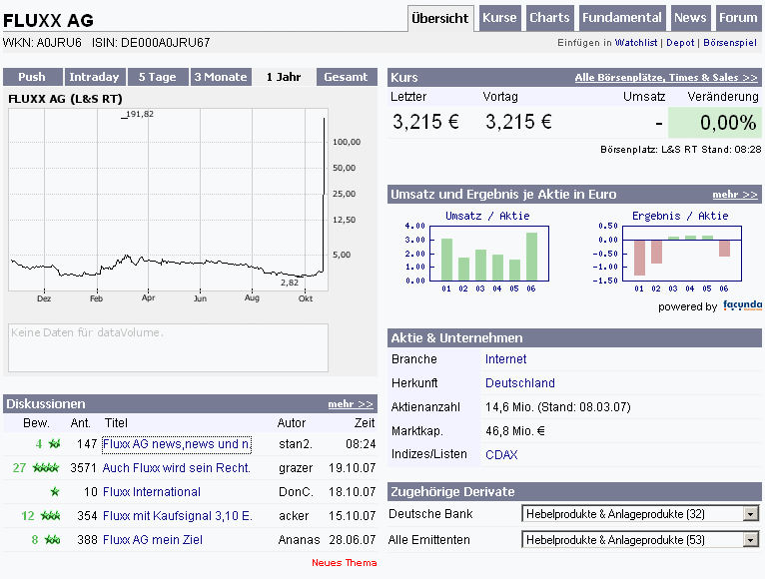Click the Börsenplatz: L&S RT Stand text

[x=680, y=150]
